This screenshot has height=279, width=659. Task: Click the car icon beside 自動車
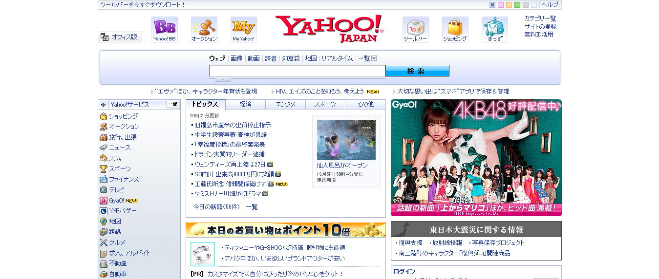[x=104, y=274]
